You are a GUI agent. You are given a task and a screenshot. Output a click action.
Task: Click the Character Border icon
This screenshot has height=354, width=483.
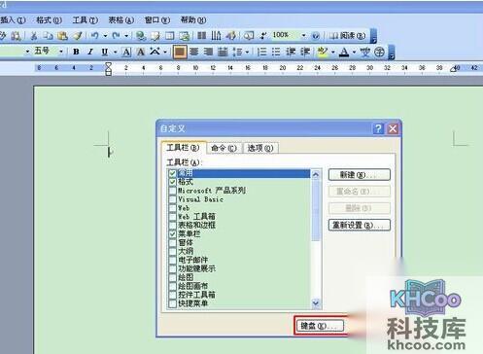pyautogui.click(x=126, y=52)
